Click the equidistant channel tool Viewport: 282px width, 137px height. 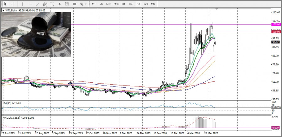click(x=45, y=4)
